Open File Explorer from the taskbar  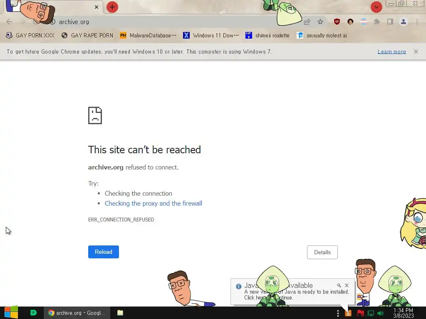[120, 313]
